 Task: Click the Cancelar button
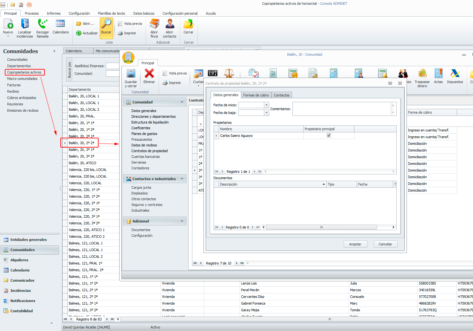[385, 244]
